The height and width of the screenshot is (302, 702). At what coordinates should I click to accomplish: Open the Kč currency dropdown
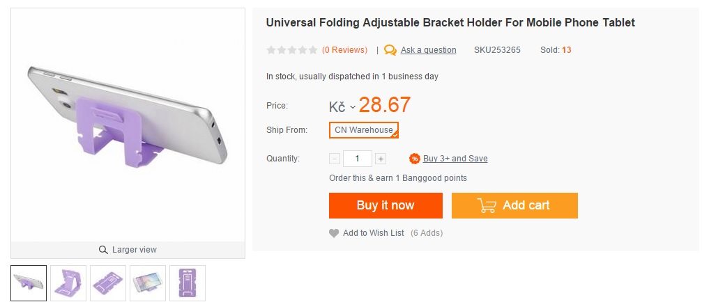(x=342, y=106)
